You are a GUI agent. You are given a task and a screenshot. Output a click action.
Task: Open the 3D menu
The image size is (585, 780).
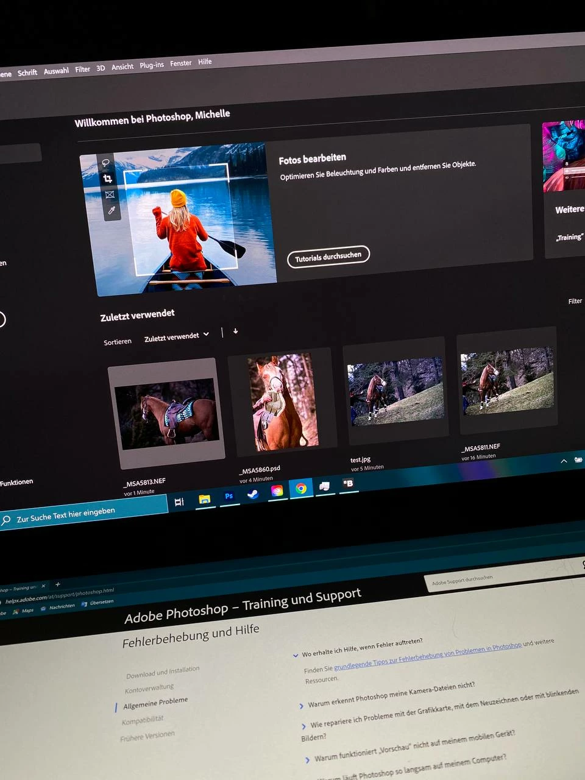tap(101, 68)
